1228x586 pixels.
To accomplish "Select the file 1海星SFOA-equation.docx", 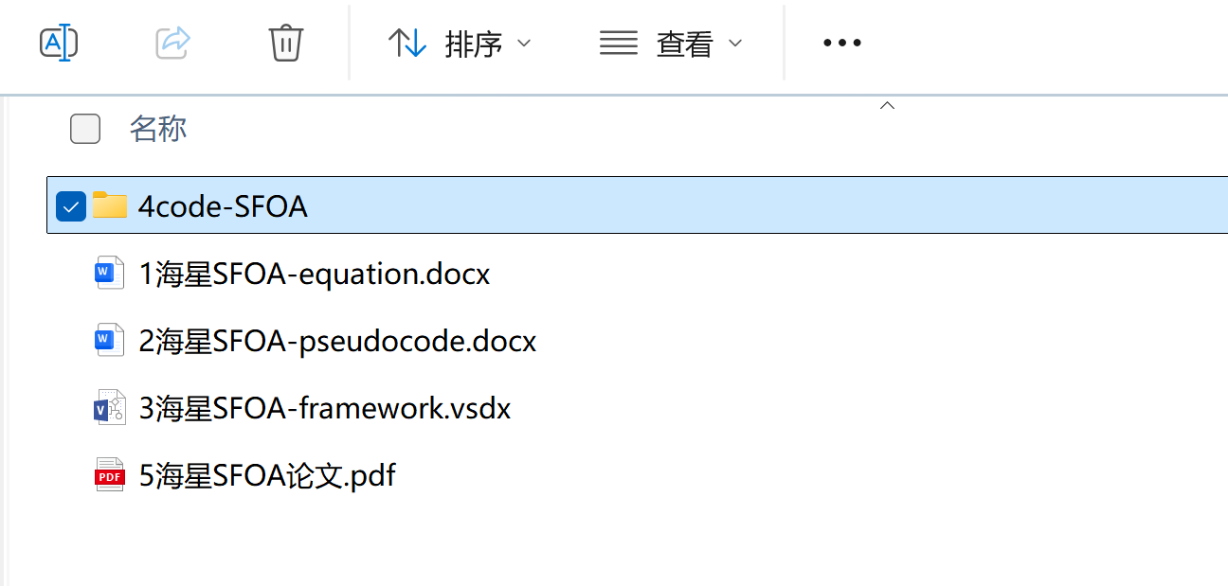I will (314, 275).
